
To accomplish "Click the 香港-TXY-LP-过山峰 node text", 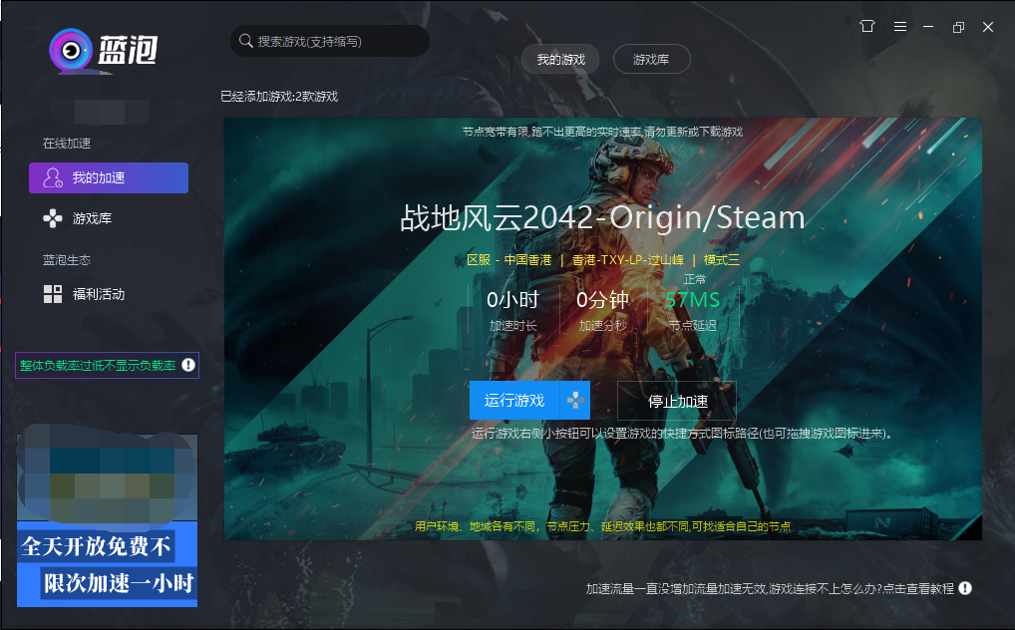I will 628,259.
